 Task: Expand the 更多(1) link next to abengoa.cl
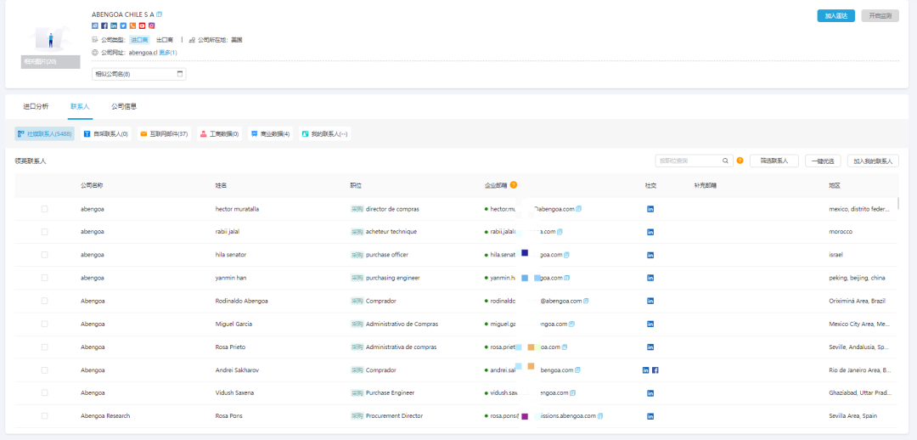(x=168, y=53)
